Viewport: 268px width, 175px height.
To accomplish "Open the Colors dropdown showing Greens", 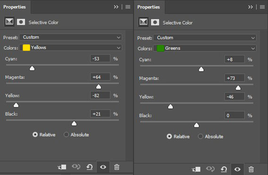I will tap(205, 48).
